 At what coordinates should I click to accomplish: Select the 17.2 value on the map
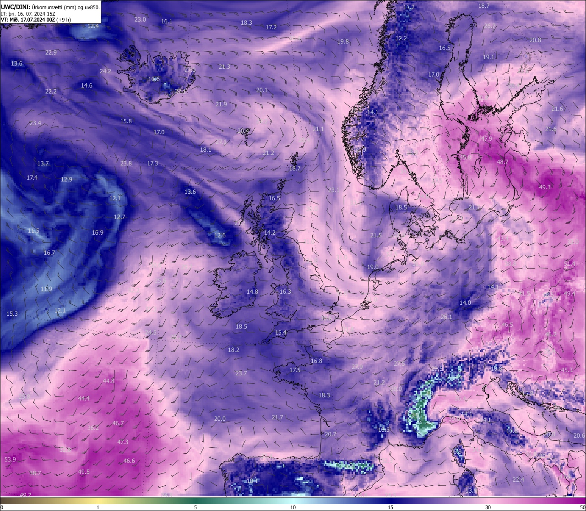tap(271, 27)
